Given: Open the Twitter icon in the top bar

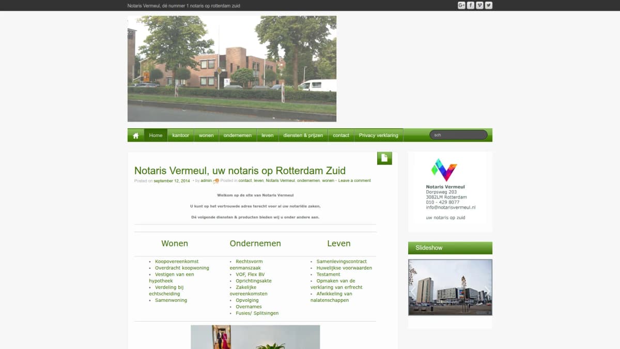Looking at the screenshot, I should click(488, 5).
